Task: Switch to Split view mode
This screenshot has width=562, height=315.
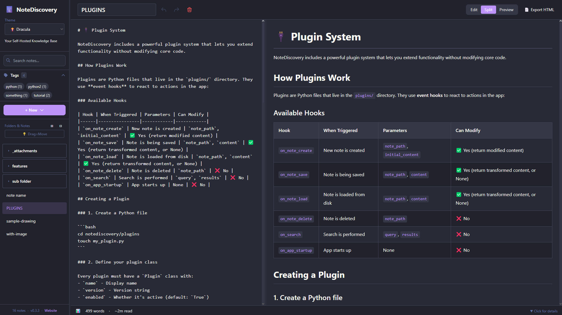Action: click(x=488, y=10)
